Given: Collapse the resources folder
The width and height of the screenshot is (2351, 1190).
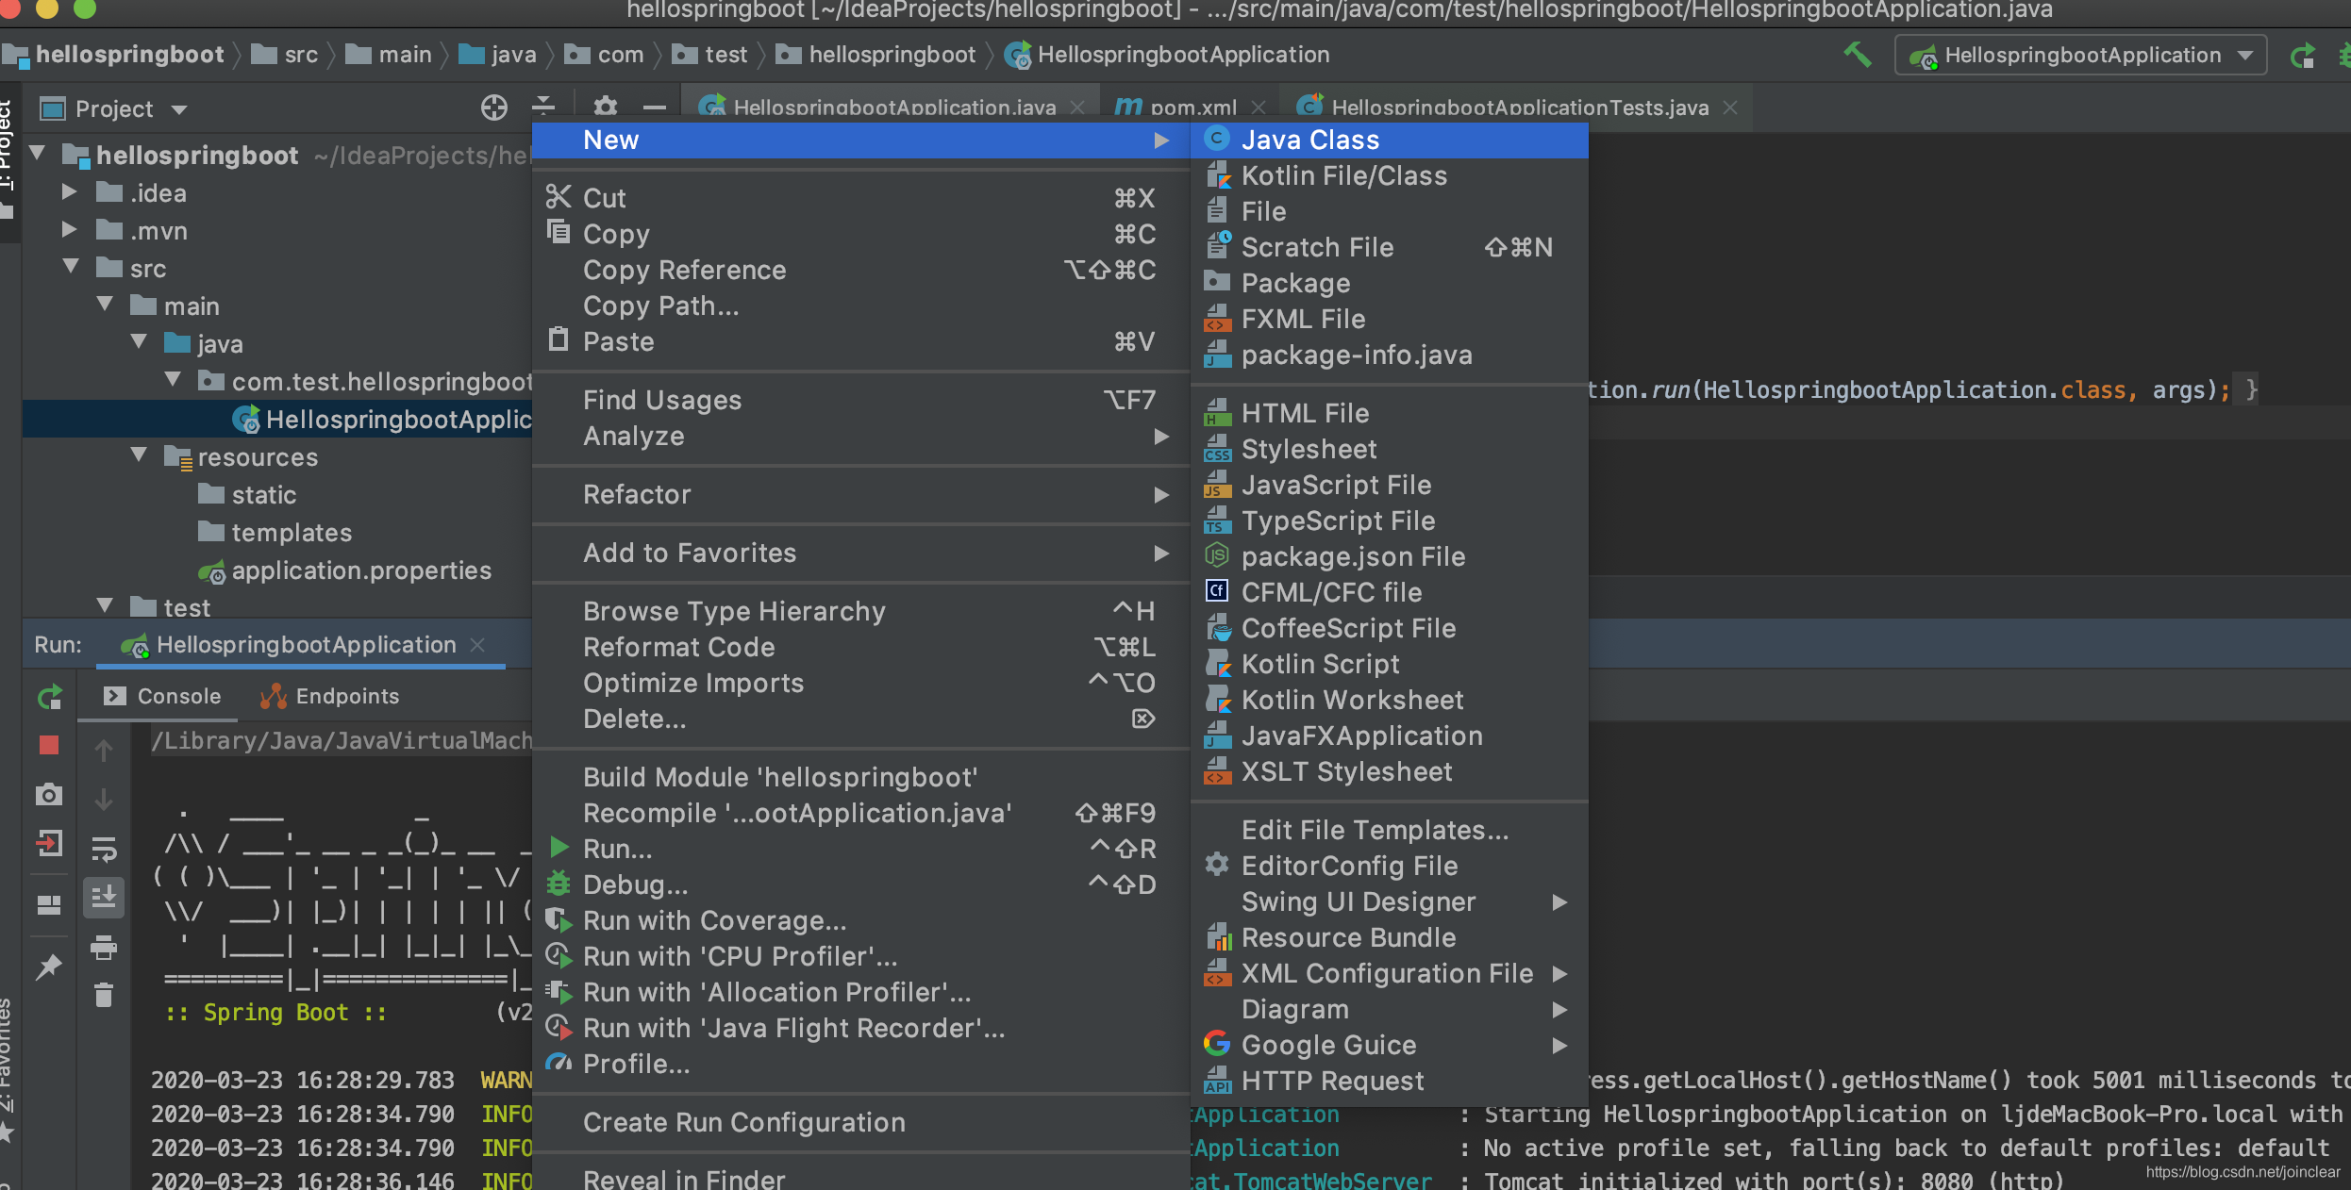Looking at the screenshot, I should (139, 455).
